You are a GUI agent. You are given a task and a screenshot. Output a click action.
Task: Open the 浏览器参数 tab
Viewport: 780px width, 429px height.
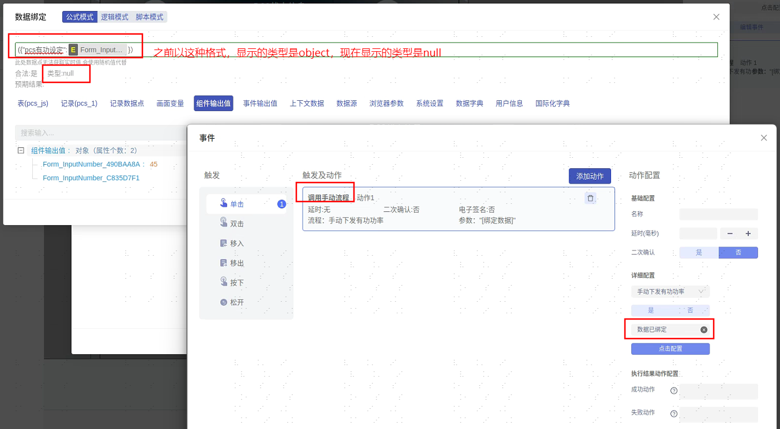click(x=386, y=103)
